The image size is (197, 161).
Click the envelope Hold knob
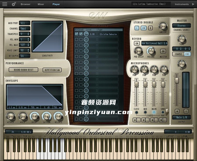[23, 116]
